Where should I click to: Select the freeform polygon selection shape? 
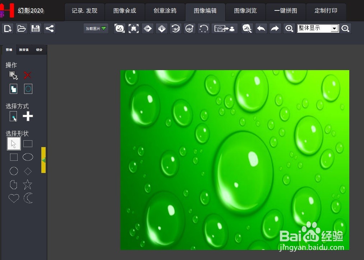[x=13, y=185]
